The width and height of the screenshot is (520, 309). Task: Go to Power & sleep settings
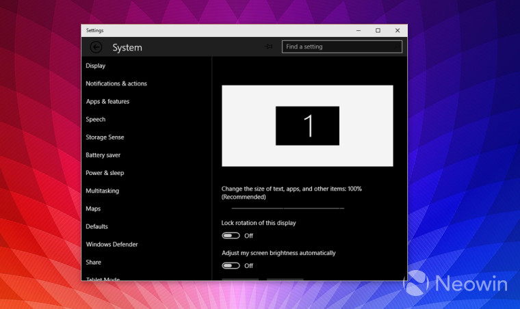click(105, 173)
